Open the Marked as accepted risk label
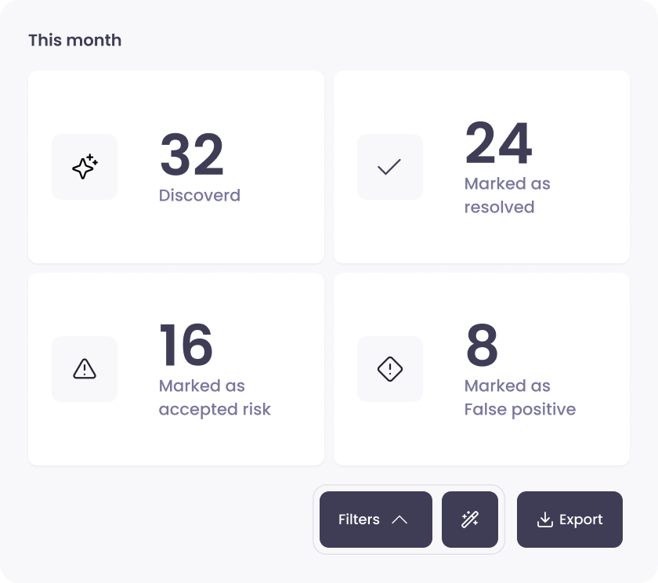The image size is (658, 583). tap(214, 397)
